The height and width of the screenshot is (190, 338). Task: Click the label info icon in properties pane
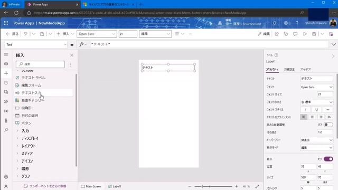[x=276, y=55]
